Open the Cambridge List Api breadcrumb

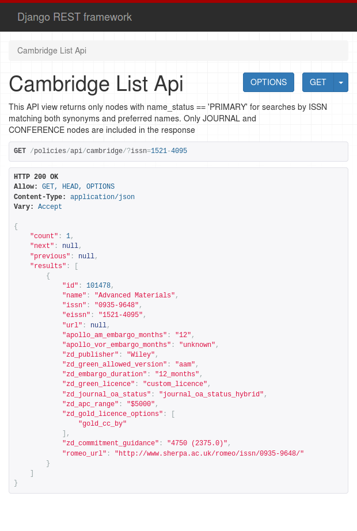(52, 51)
